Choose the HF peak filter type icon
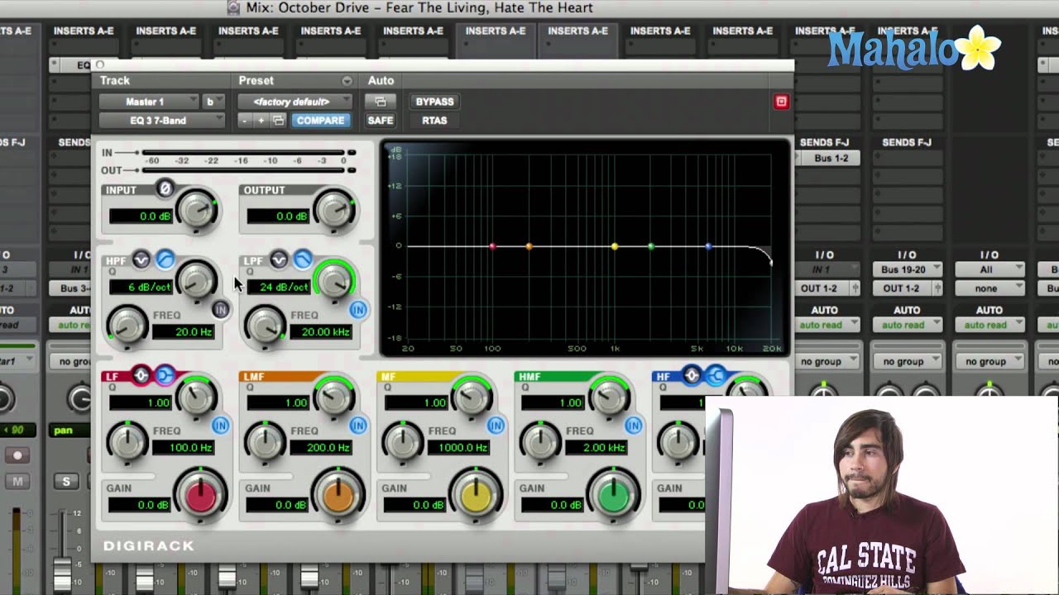Image resolution: width=1059 pixels, height=595 pixels. tap(692, 376)
